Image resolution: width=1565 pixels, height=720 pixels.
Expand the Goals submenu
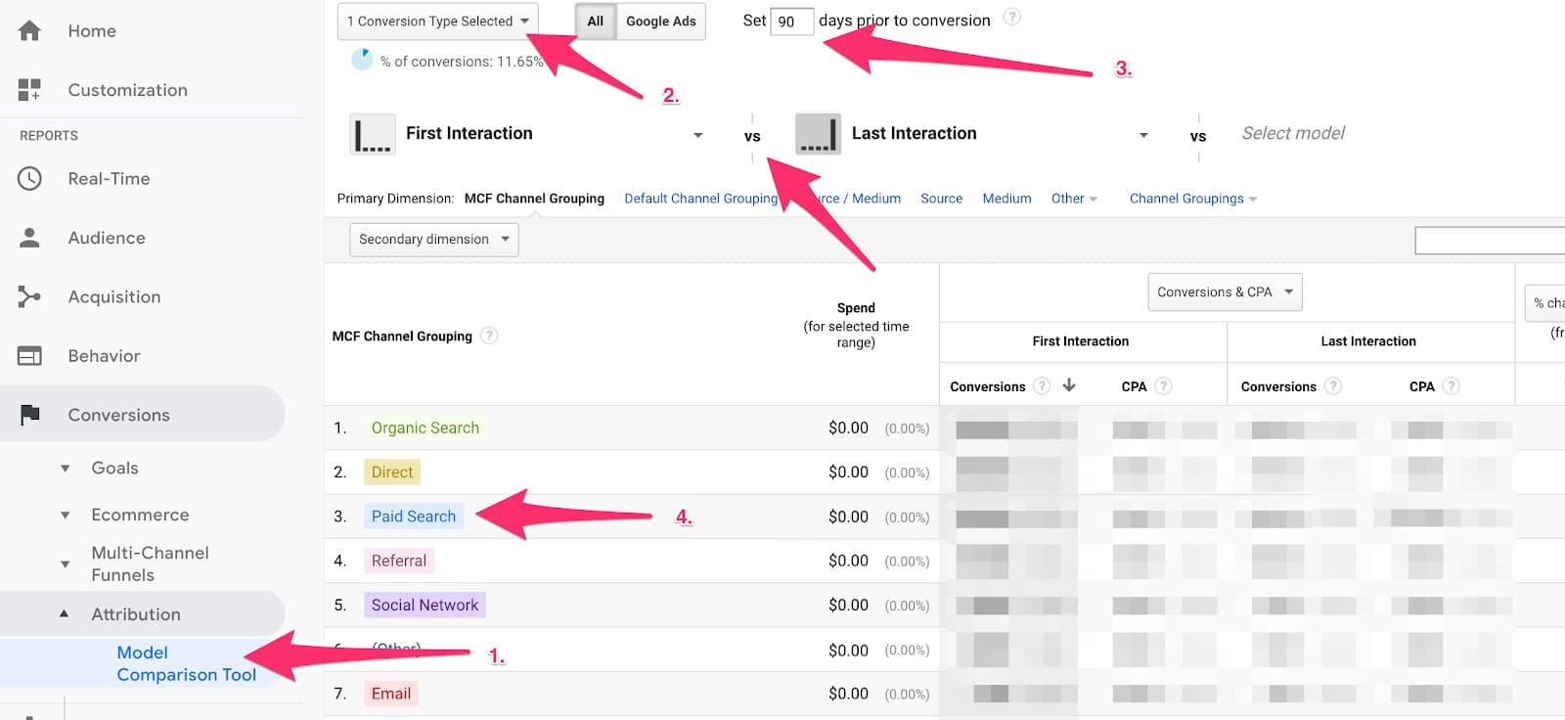114,469
